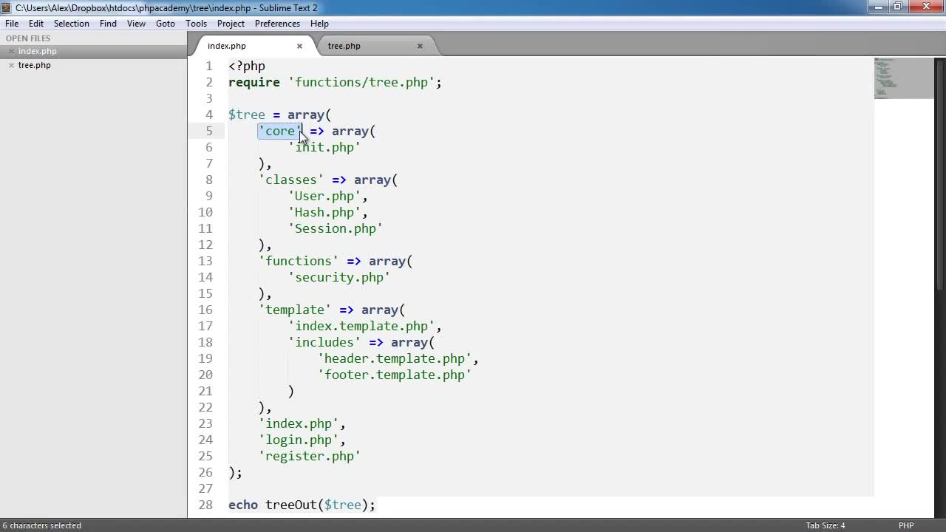946x532 pixels.
Task: Click line number 16 in the gutter
Action: tap(205, 310)
